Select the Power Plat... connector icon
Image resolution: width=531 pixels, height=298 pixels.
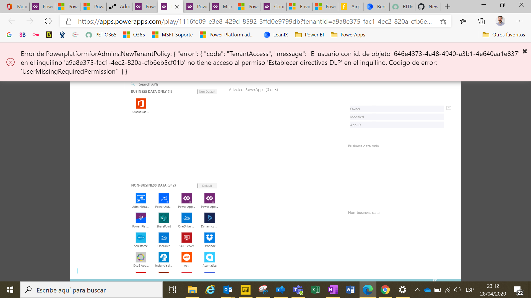pyautogui.click(x=141, y=218)
